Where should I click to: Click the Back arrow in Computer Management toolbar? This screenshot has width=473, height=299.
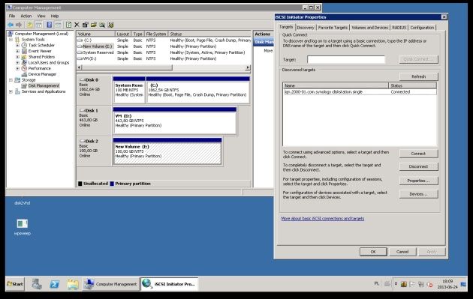click(11, 25)
